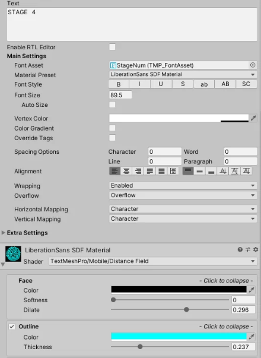
Task: Open material presets slider icon
Action: coord(248,249)
